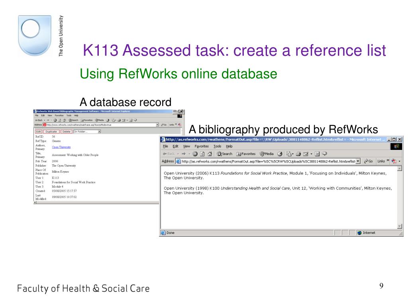408x306 pixels.
Task: Open Acrobat icon dropdown arrow in bibliography window
Action: 399,161
